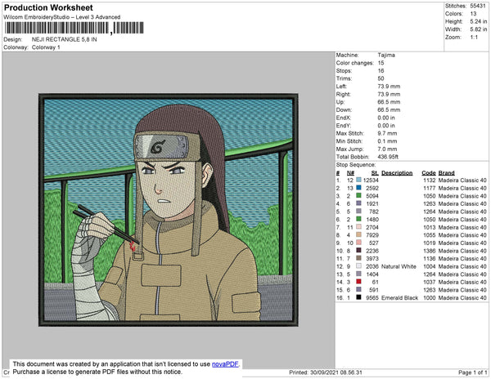
Task: Click the Page 1 of 1 footer
Action: tap(472, 372)
